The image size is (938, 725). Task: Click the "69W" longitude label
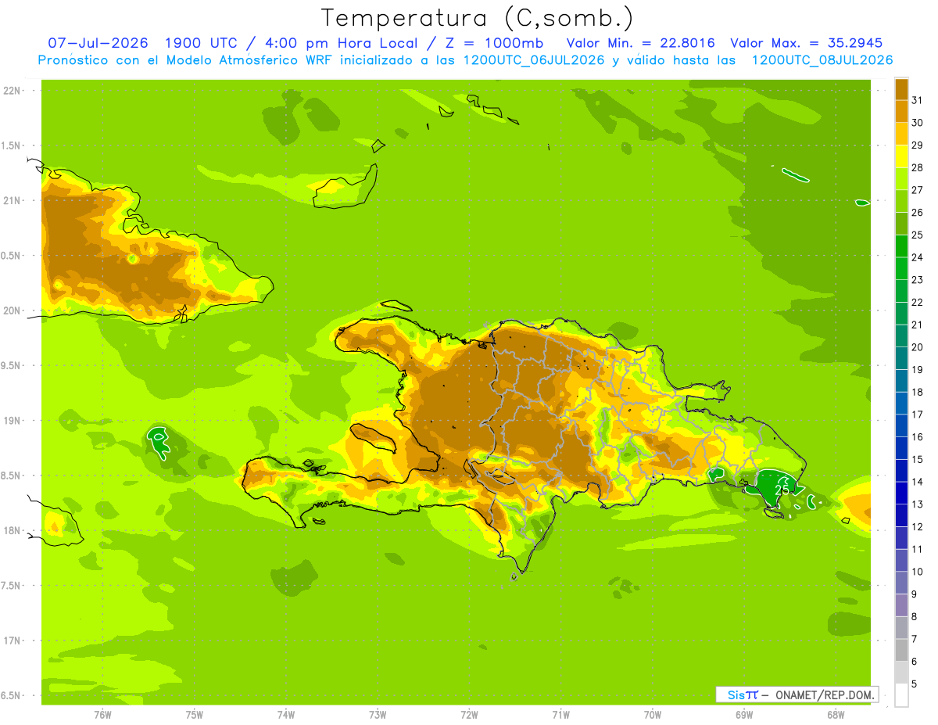pos(744,715)
